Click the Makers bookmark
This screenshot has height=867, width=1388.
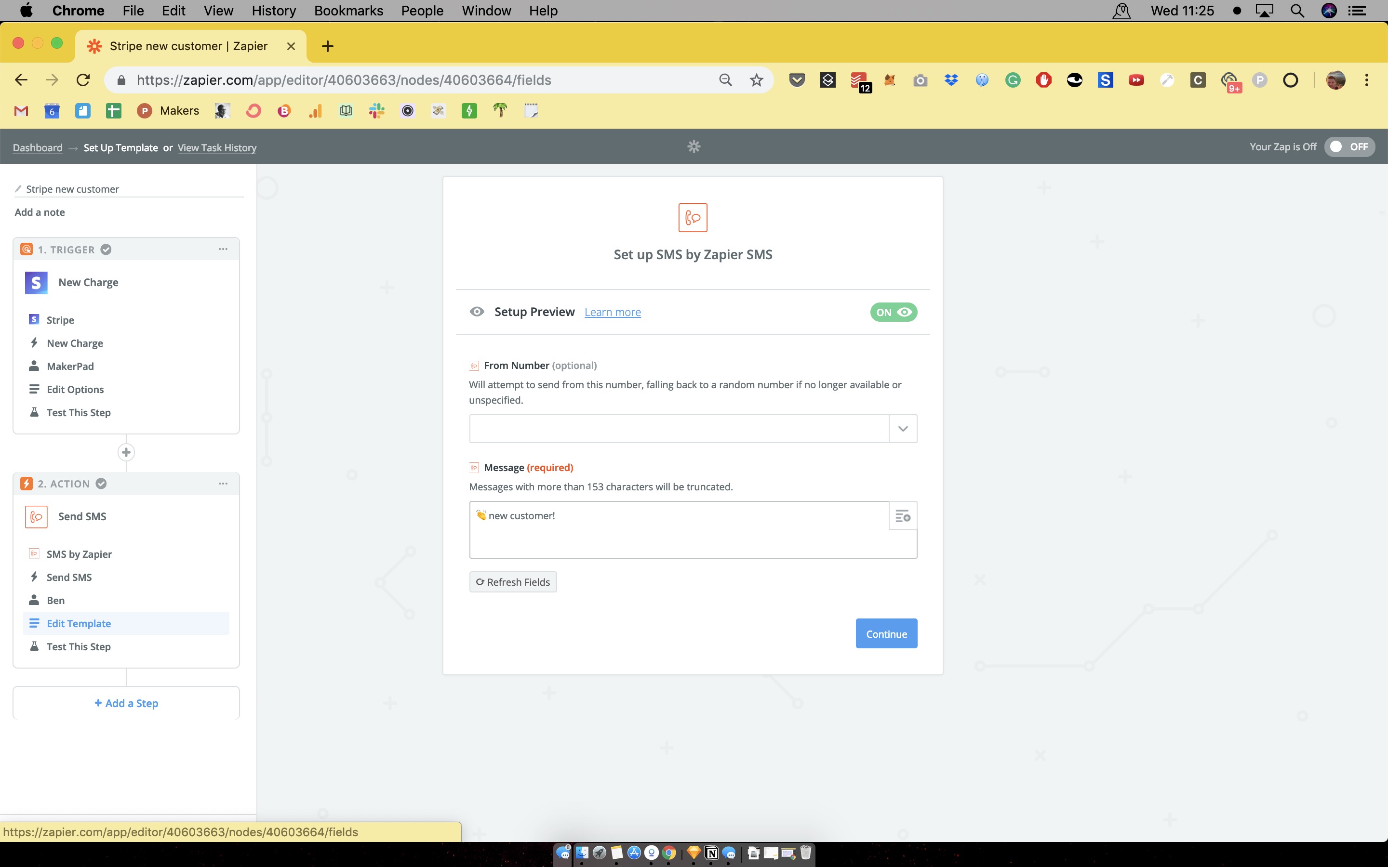click(168, 111)
